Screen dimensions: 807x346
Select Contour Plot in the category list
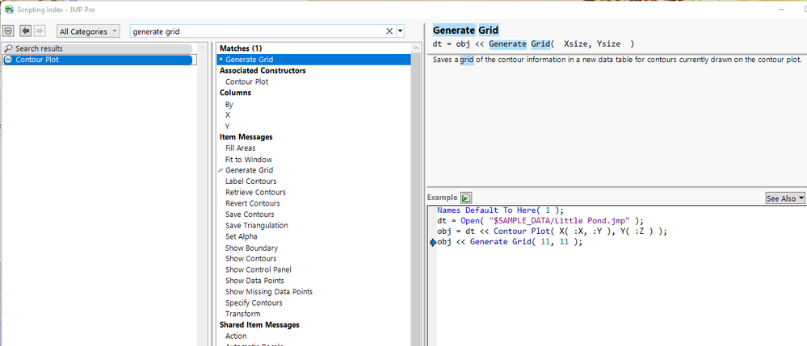pos(98,60)
